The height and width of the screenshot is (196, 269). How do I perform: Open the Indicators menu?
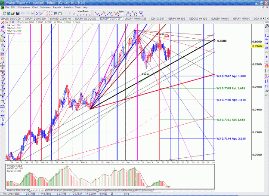pyautogui.click(x=45, y=7)
